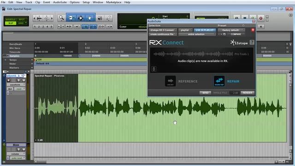Select the Grabber hand tool

(90, 18)
